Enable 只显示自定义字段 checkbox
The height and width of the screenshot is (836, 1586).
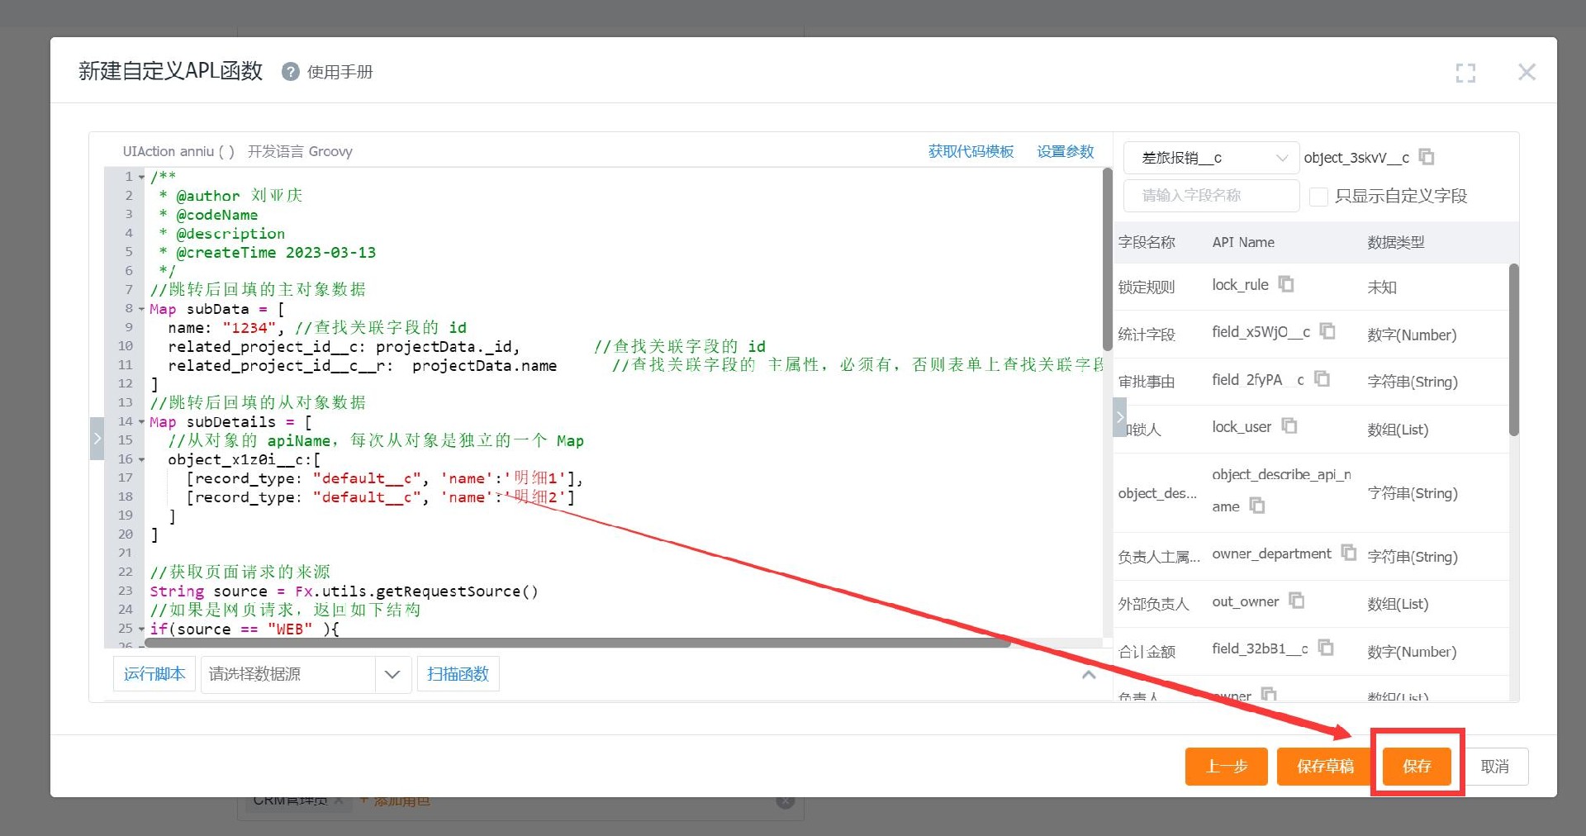pyautogui.click(x=1319, y=196)
